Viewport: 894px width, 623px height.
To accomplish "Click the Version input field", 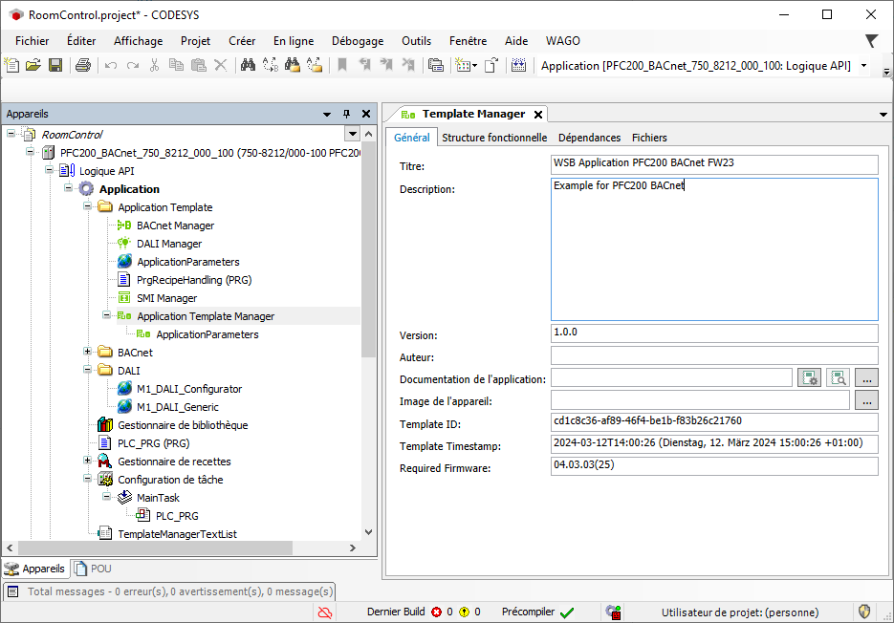I will (x=714, y=333).
